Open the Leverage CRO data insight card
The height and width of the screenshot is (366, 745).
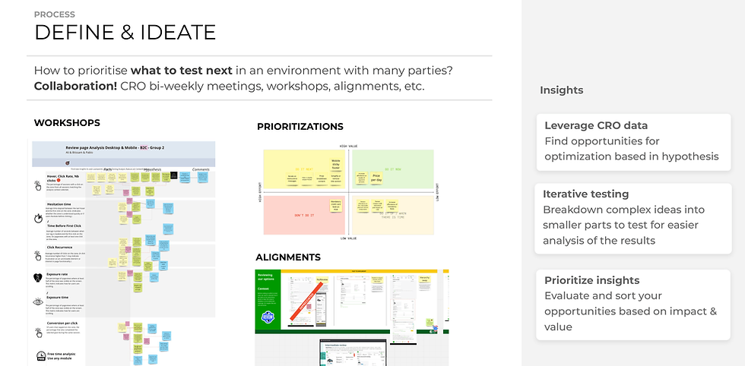[x=633, y=141]
